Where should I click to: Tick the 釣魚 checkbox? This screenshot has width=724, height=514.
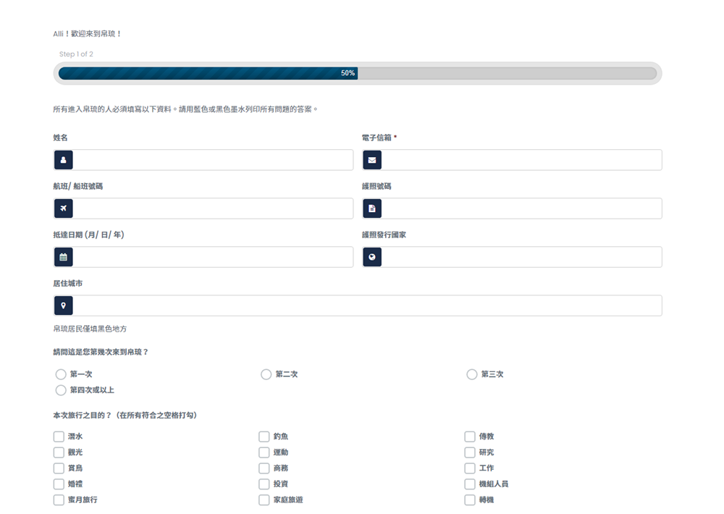(x=264, y=437)
